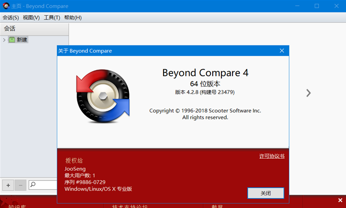Screen dimensions: 346x208
Task: Click the 会话 panel header
Action: tap(34, 29)
